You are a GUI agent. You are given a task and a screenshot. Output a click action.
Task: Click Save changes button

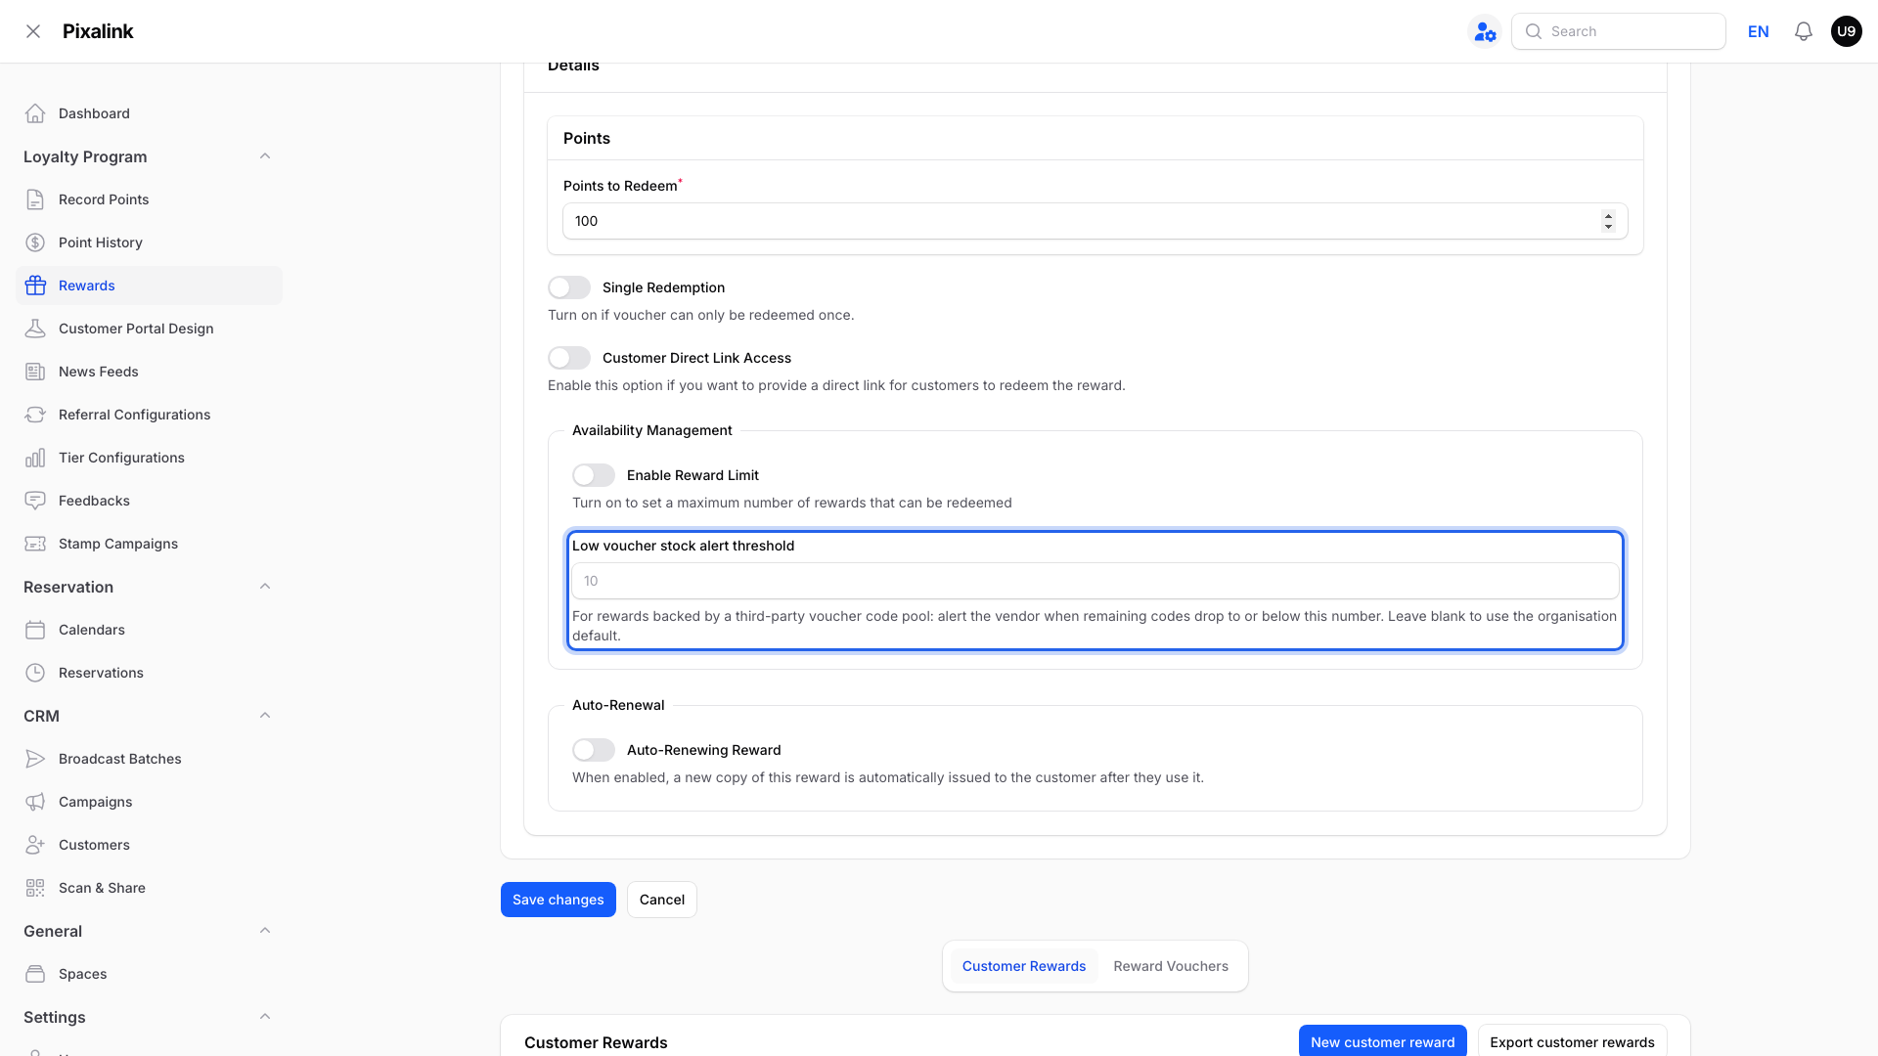[x=559, y=900]
